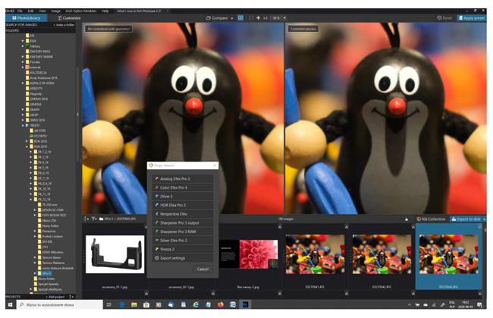Adjust the thumbnail size slider
This screenshot has height=318, width=493.
tap(405, 219)
